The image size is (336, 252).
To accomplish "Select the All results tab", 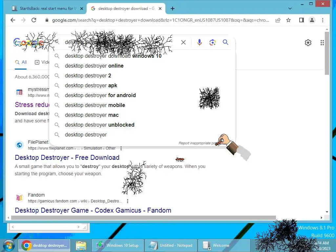I will click(21, 62).
